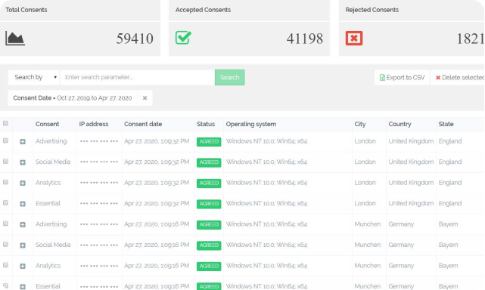Click masked IP address in London Advertising row
Image resolution: width=485 pixels, height=290 pixels.
click(x=99, y=141)
